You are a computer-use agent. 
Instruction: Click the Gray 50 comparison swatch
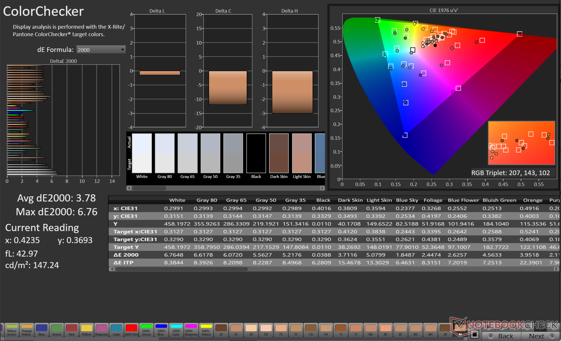(210, 153)
